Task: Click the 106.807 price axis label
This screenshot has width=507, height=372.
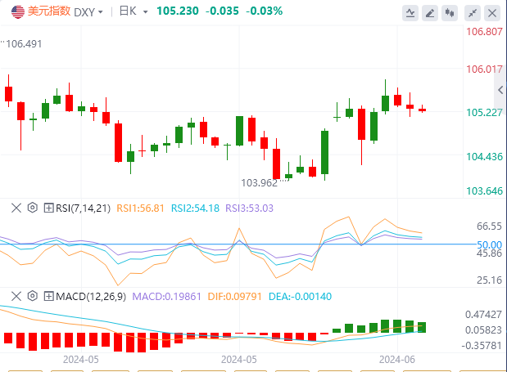Action: (x=484, y=32)
